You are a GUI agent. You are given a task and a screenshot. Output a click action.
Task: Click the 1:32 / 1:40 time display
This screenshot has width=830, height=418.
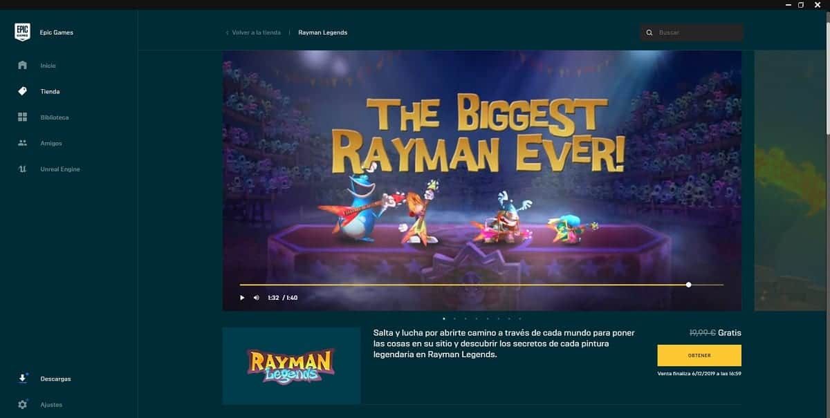[x=282, y=298]
